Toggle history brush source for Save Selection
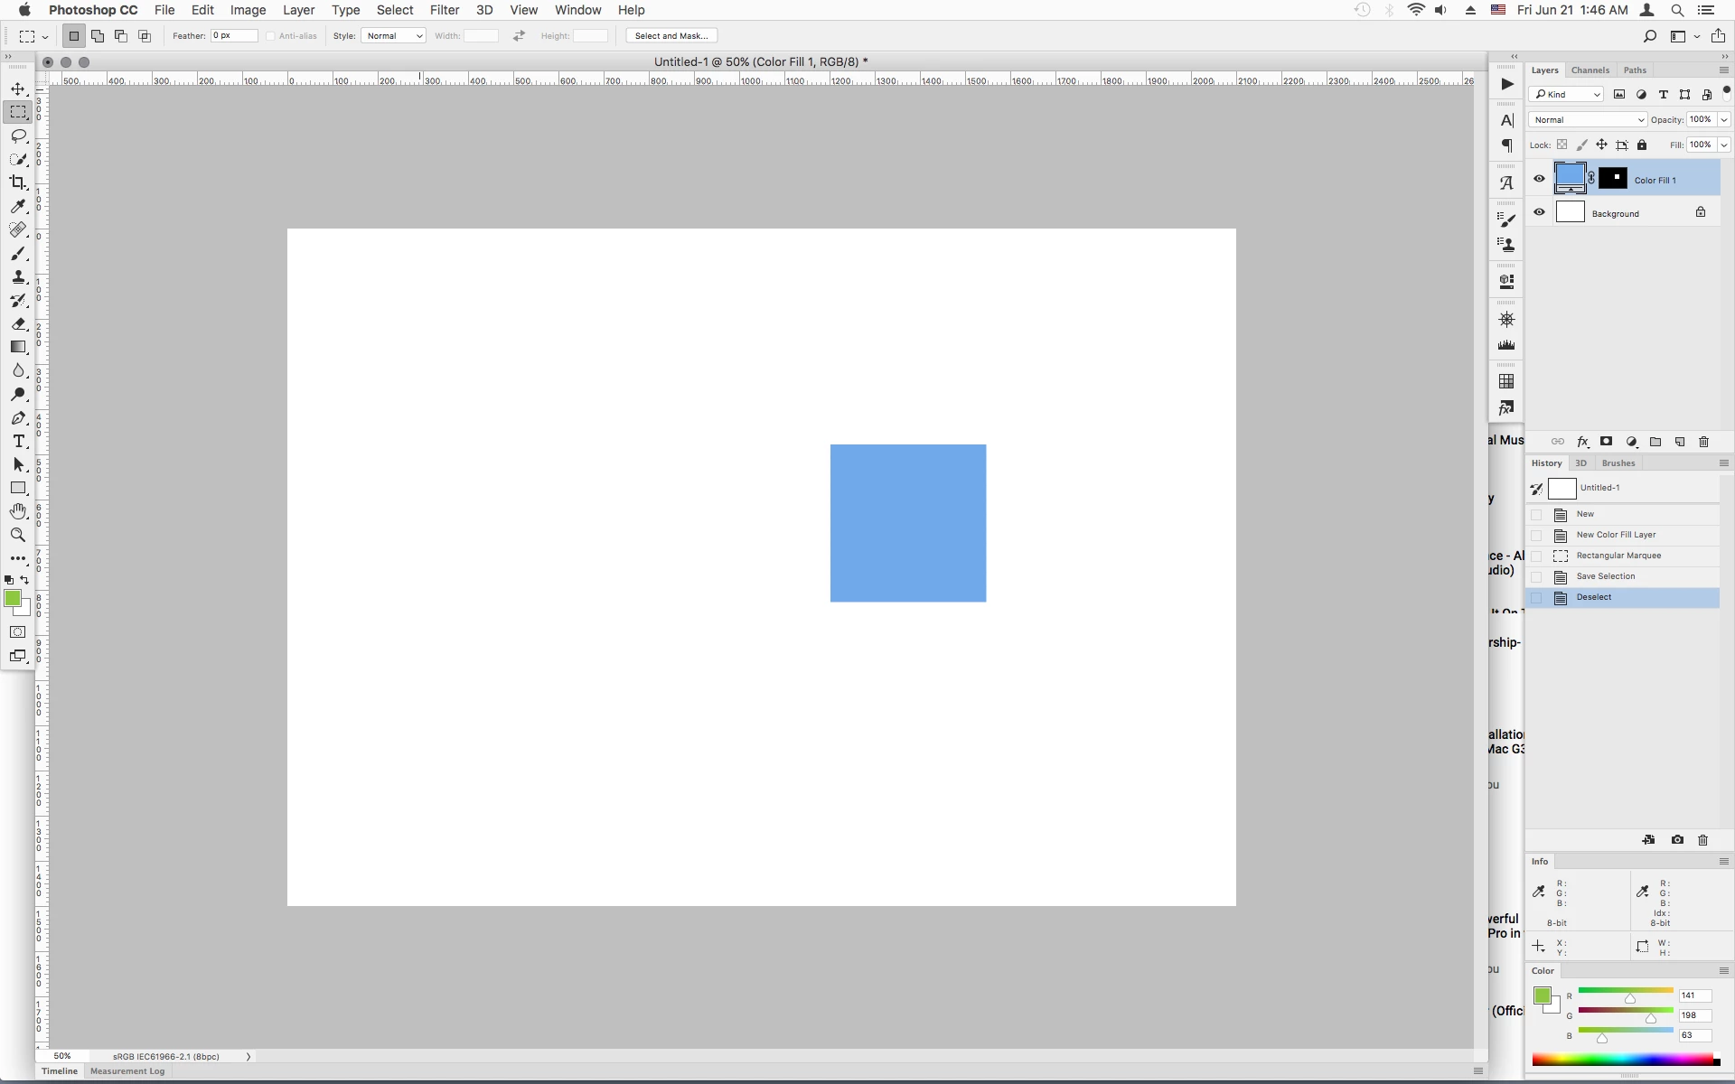The image size is (1735, 1084). click(x=1536, y=576)
